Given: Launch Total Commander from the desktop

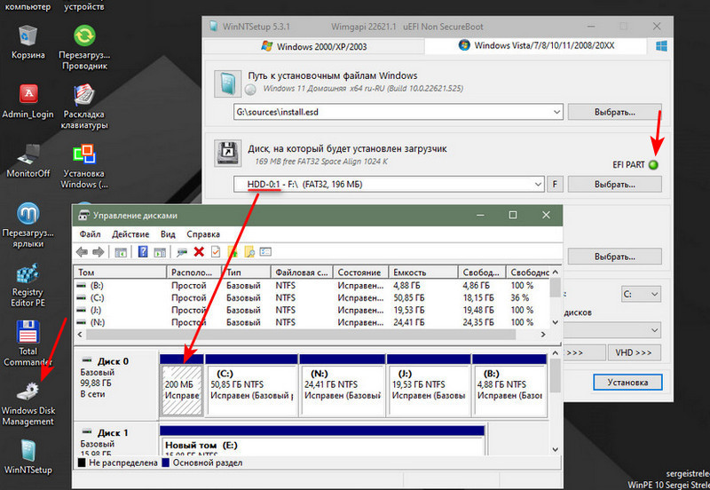Looking at the screenshot, I should point(28,344).
